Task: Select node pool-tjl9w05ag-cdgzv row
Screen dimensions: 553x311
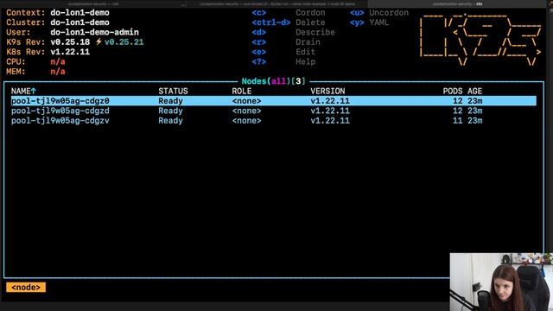Action: pyautogui.click(x=274, y=121)
